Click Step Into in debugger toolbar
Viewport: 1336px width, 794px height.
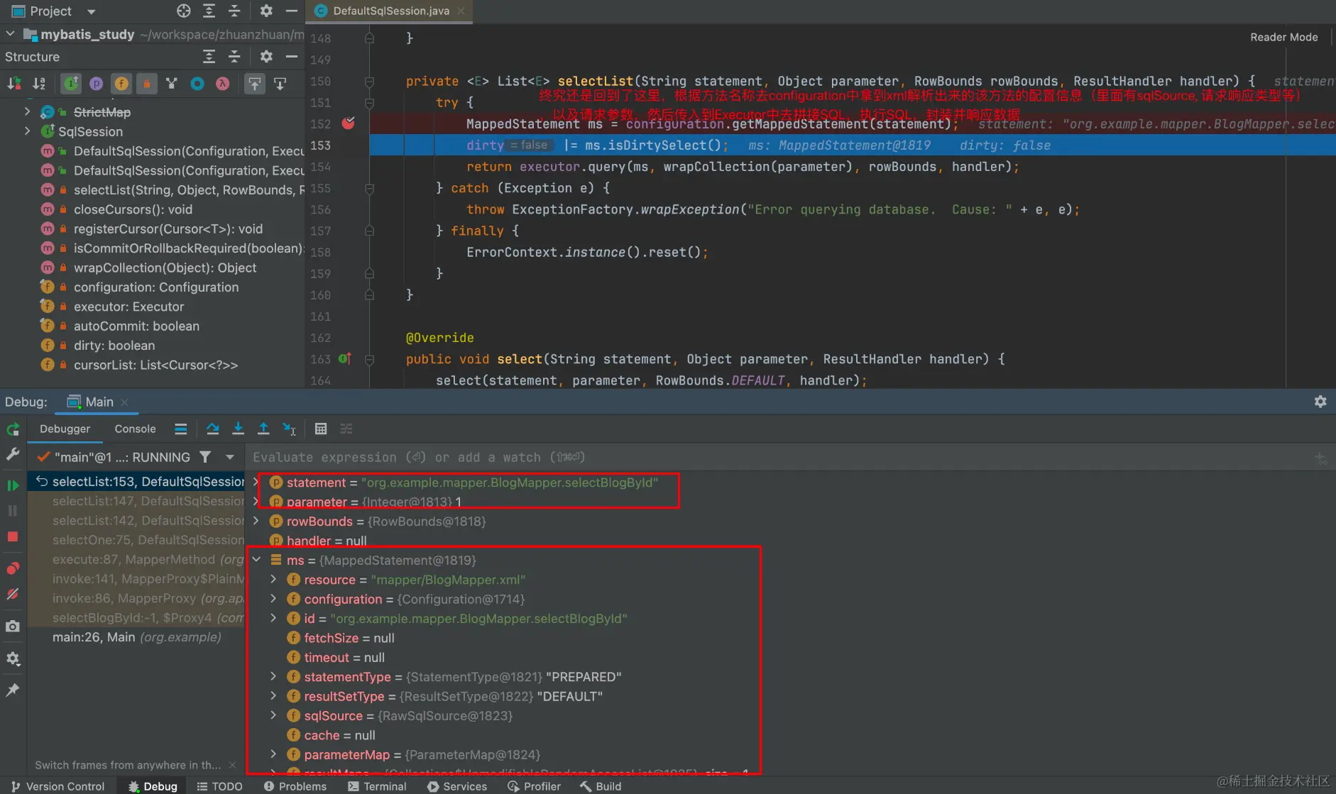coord(238,429)
